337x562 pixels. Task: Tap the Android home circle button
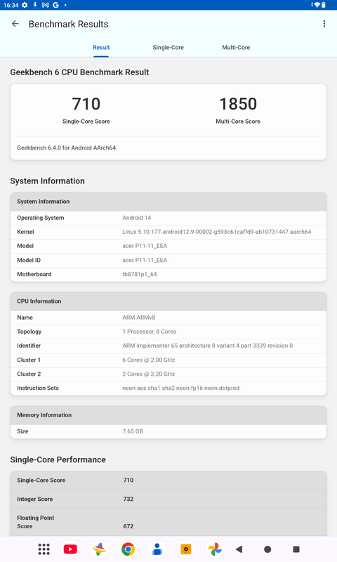click(x=267, y=549)
